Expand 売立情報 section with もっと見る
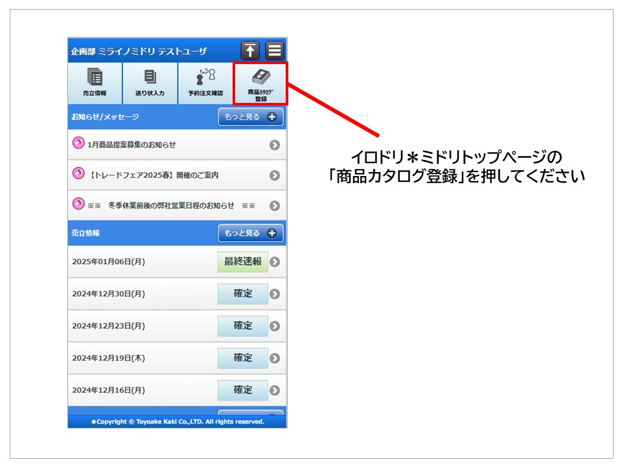The width and height of the screenshot is (622, 466). click(x=250, y=233)
